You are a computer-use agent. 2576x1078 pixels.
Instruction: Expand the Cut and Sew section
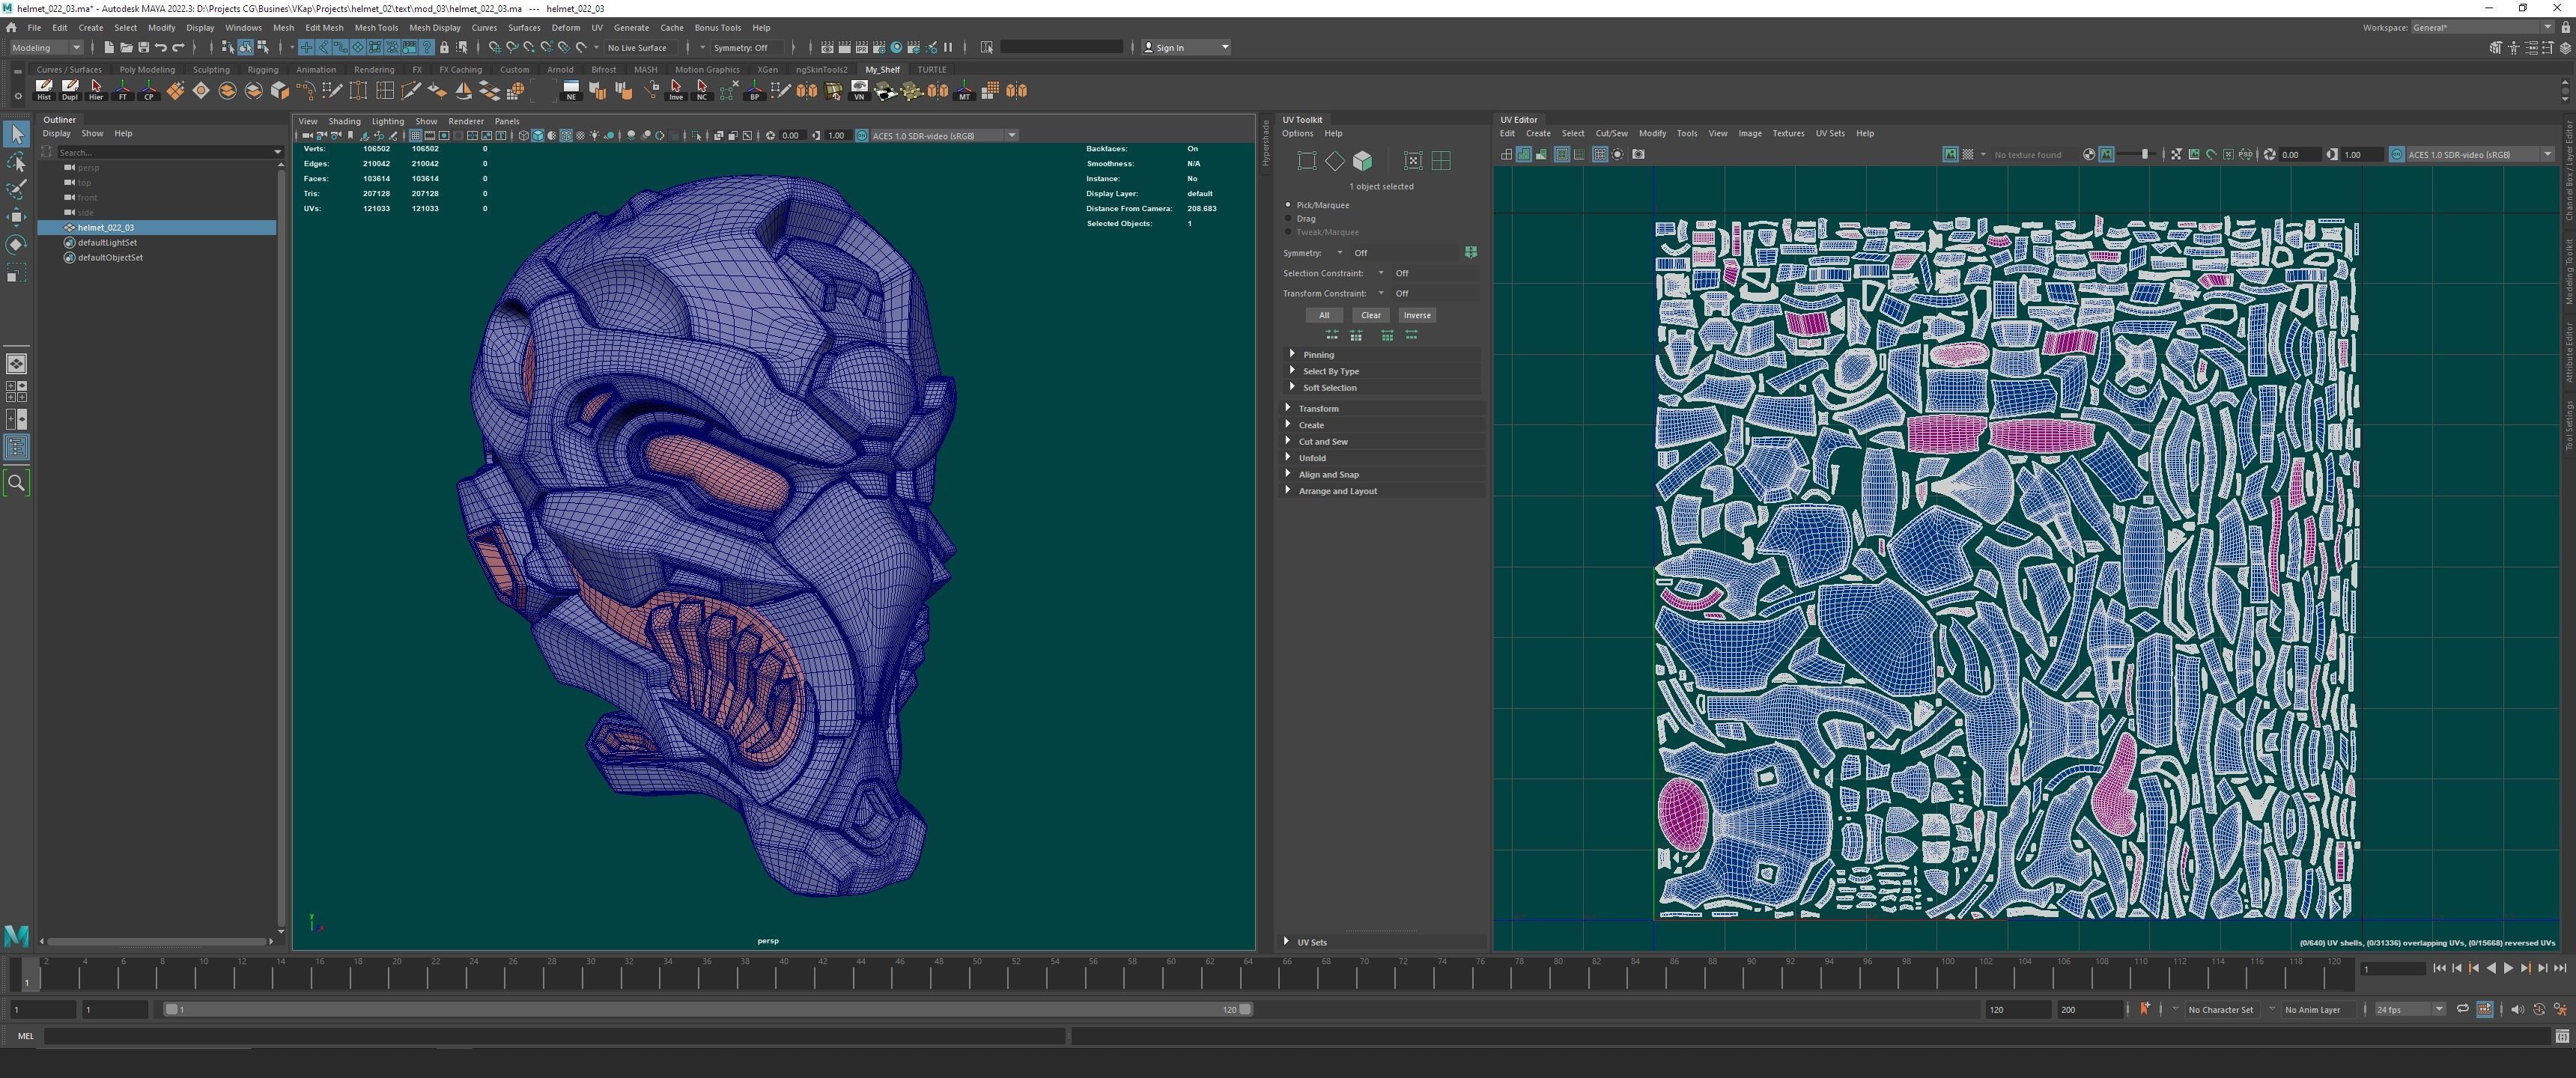(1322, 442)
